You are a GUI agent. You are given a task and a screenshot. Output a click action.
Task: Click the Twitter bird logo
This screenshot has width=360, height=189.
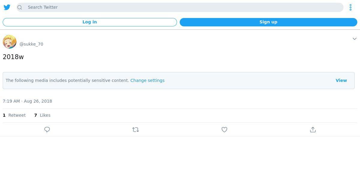pyautogui.click(x=7, y=7)
